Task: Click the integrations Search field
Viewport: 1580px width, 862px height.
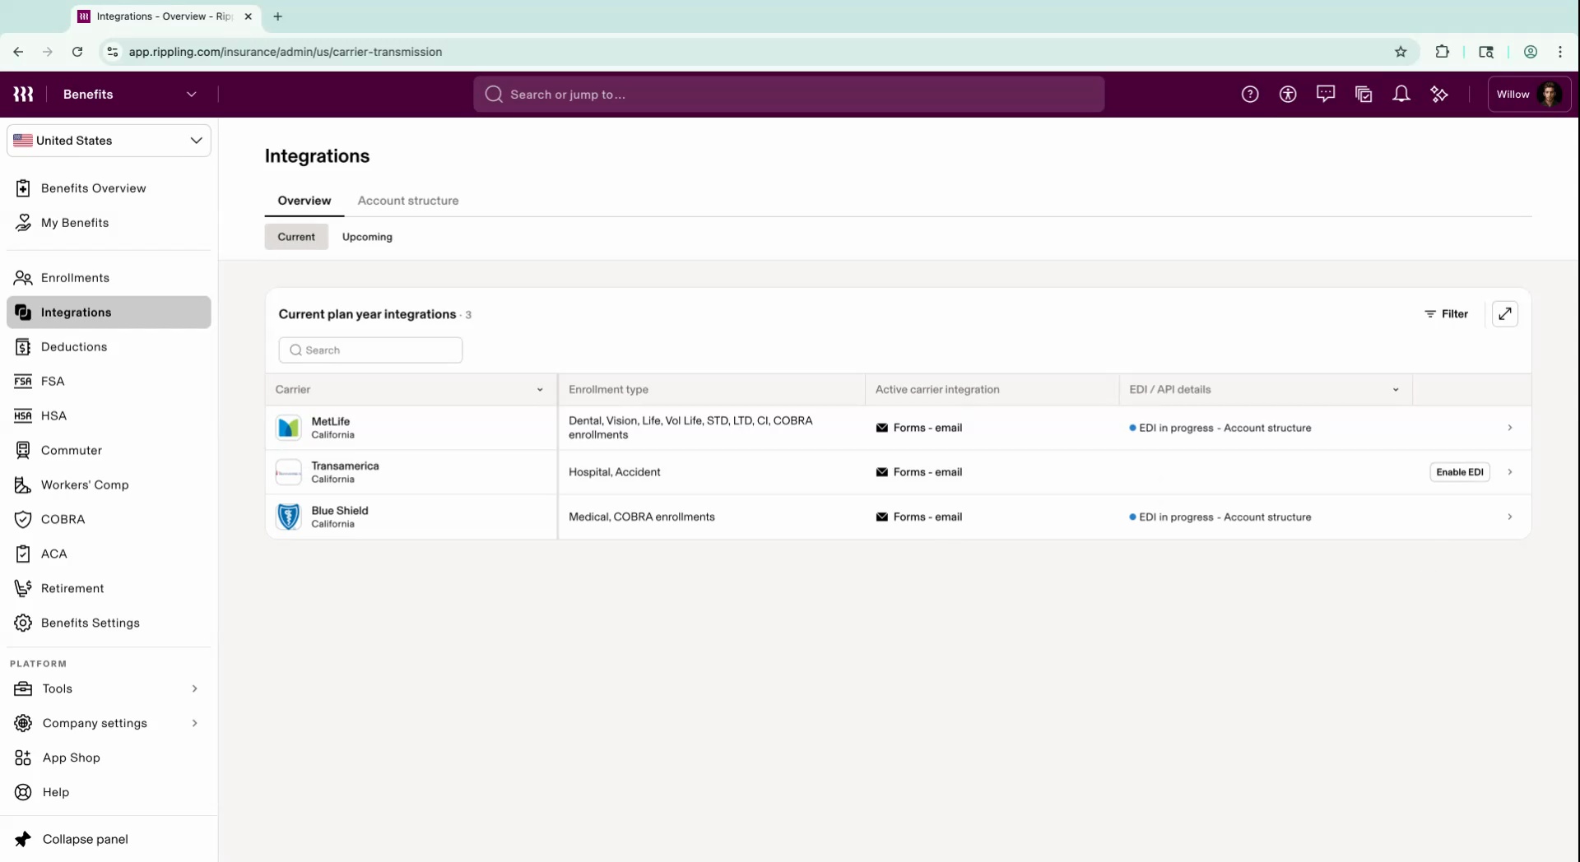Action: (x=371, y=350)
